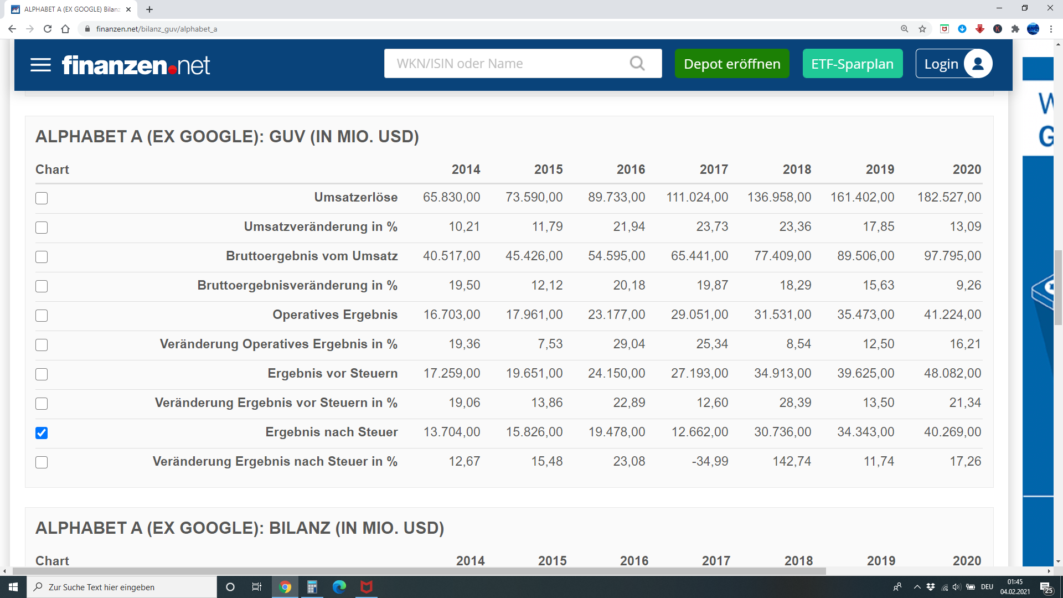
Task: Click the ETF-Sparplan button
Action: click(x=852, y=64)
